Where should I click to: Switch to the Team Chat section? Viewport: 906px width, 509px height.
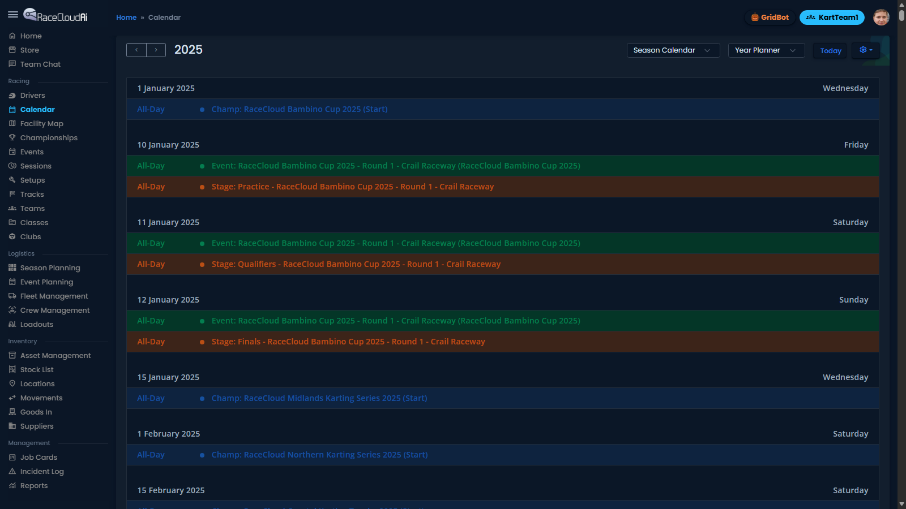(x=40, y=64)
